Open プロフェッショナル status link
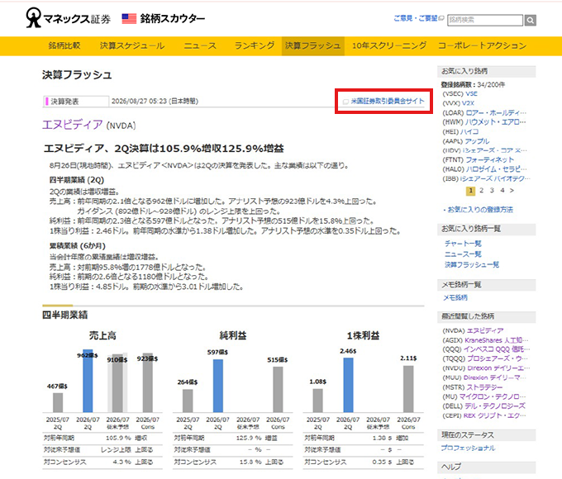Screen dimensions: 562x479 468,448
